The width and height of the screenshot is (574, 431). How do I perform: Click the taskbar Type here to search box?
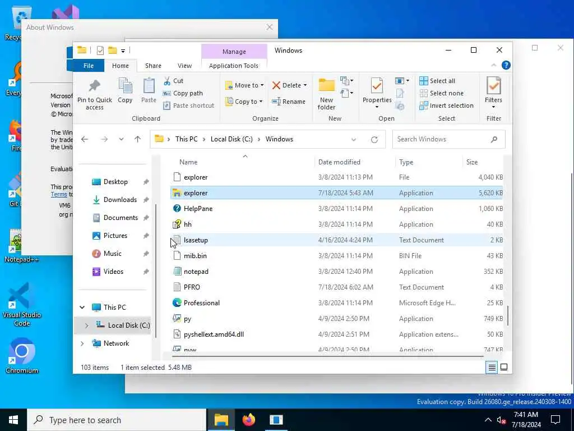pos(117,420)
